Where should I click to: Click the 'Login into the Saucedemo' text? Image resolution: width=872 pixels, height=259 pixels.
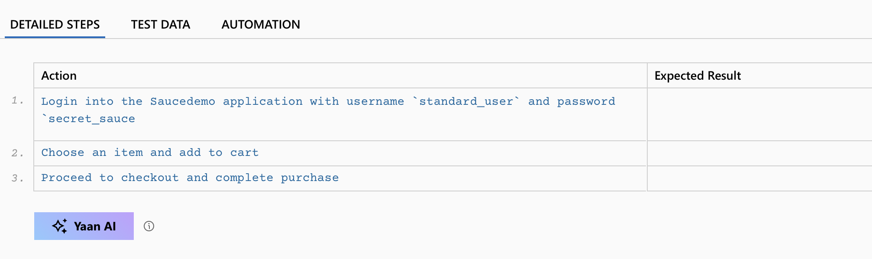point(128,102)
